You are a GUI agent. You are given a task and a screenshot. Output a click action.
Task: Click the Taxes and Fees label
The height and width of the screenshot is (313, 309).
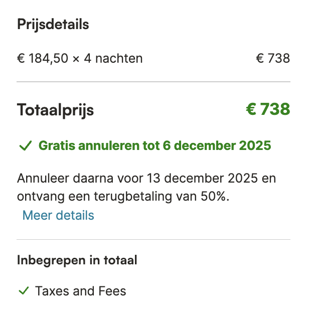81,291
